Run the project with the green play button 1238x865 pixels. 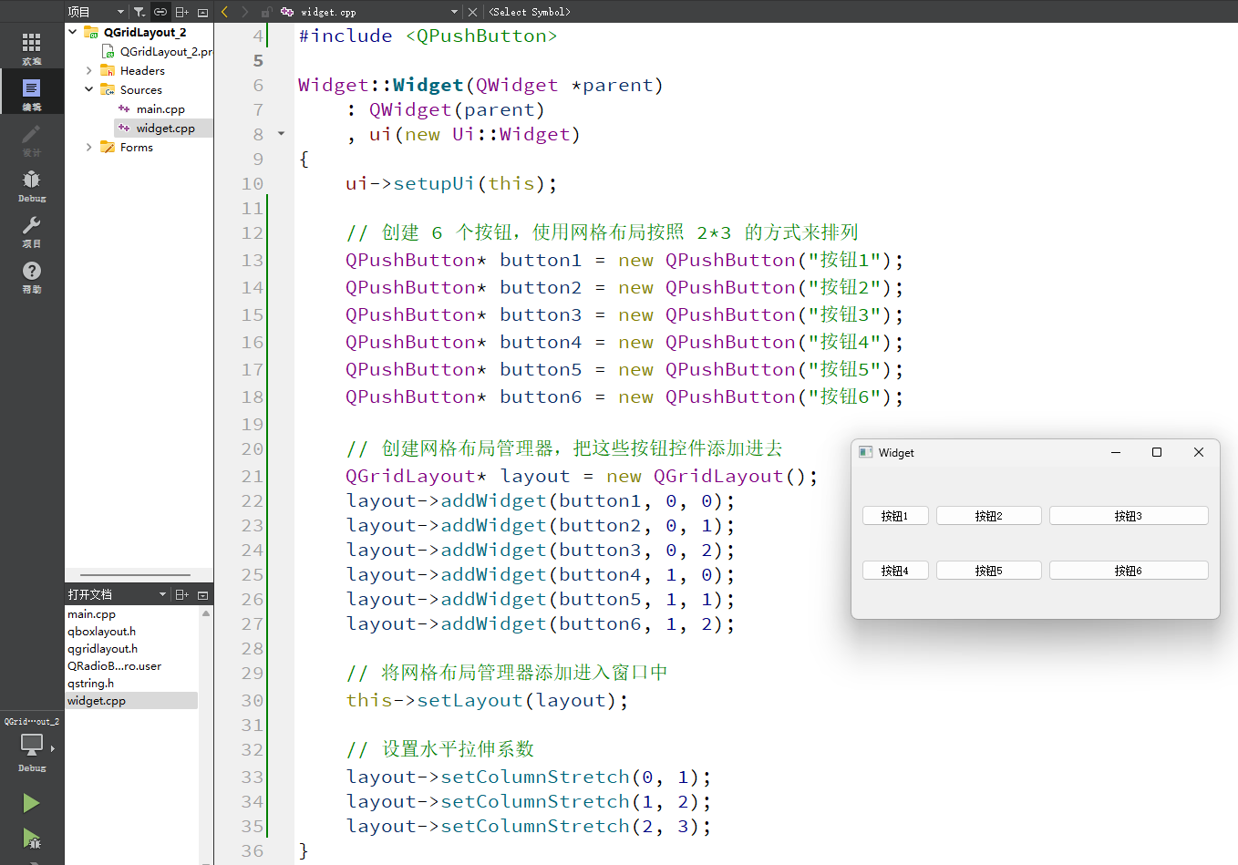click(30, 803)
